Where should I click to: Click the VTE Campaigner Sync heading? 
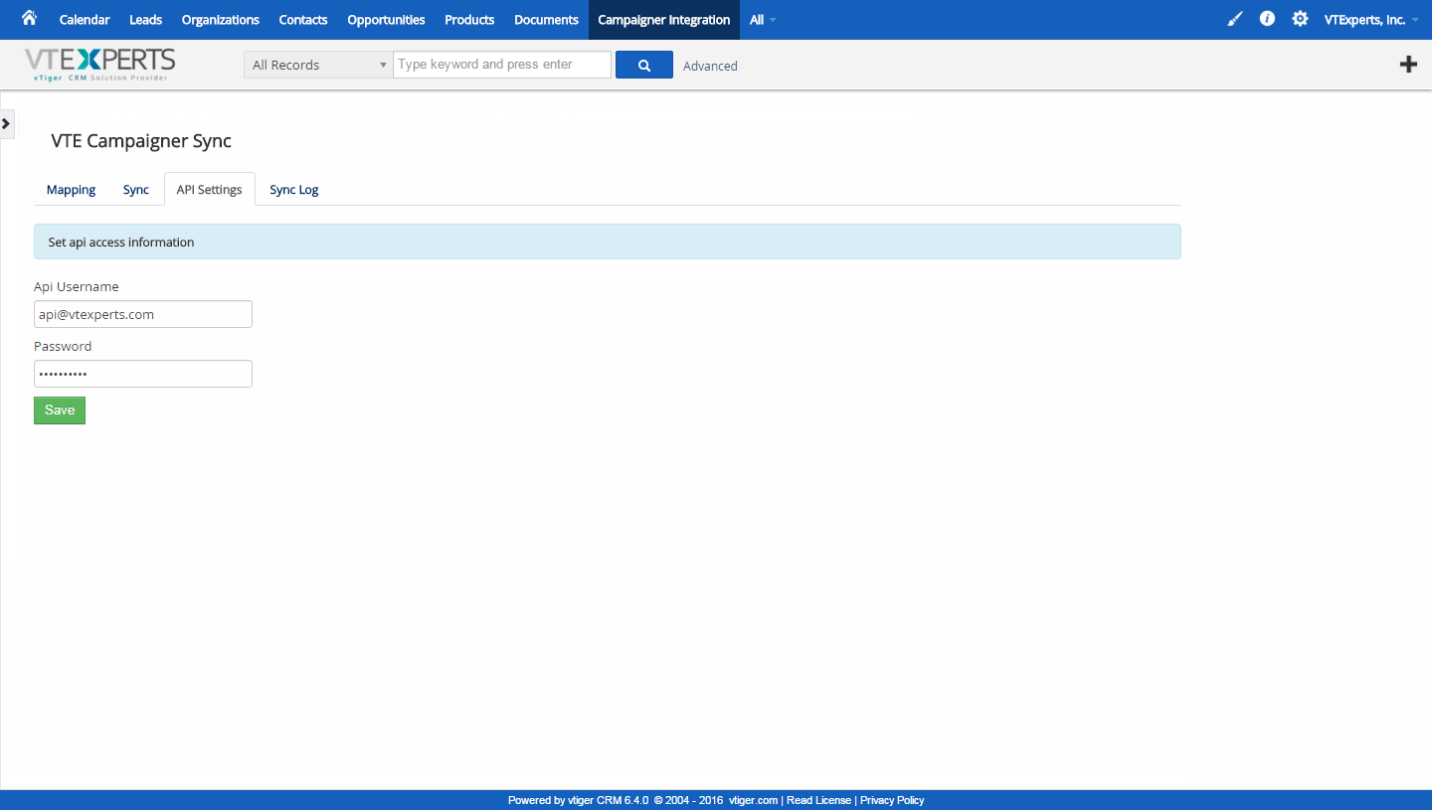tap(141, 141)
